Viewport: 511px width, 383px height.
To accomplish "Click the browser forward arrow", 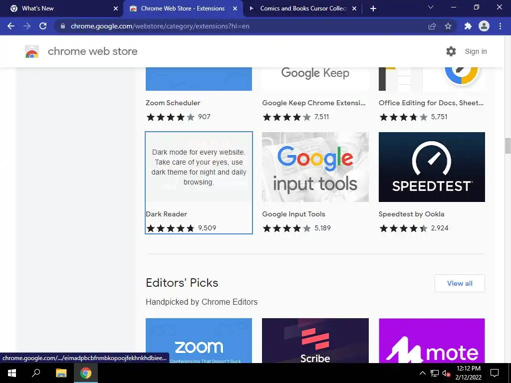I will click(x=27, y=26).
